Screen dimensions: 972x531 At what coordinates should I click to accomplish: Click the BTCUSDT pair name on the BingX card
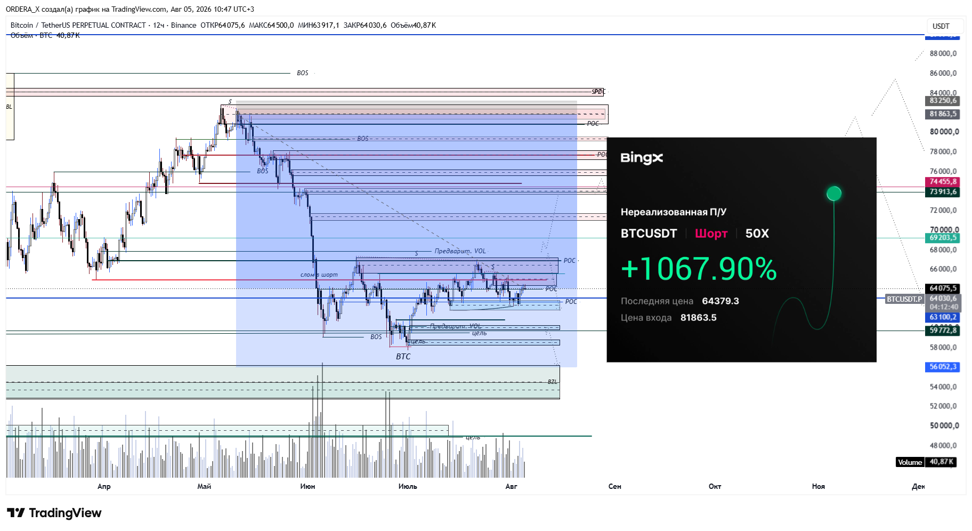(649, 234)
